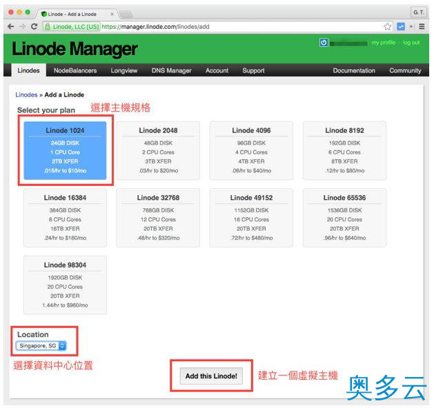434x408 pixels.
Task: Go to the Account tab
Action: click(x=217, y=70)
